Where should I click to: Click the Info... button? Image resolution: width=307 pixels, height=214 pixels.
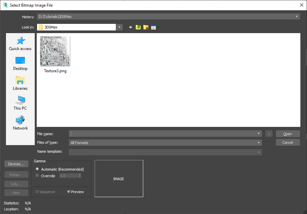click(16, 184)
